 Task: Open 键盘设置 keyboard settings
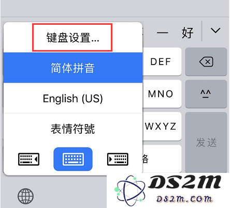pyautogui.click(x=73, y=38)
